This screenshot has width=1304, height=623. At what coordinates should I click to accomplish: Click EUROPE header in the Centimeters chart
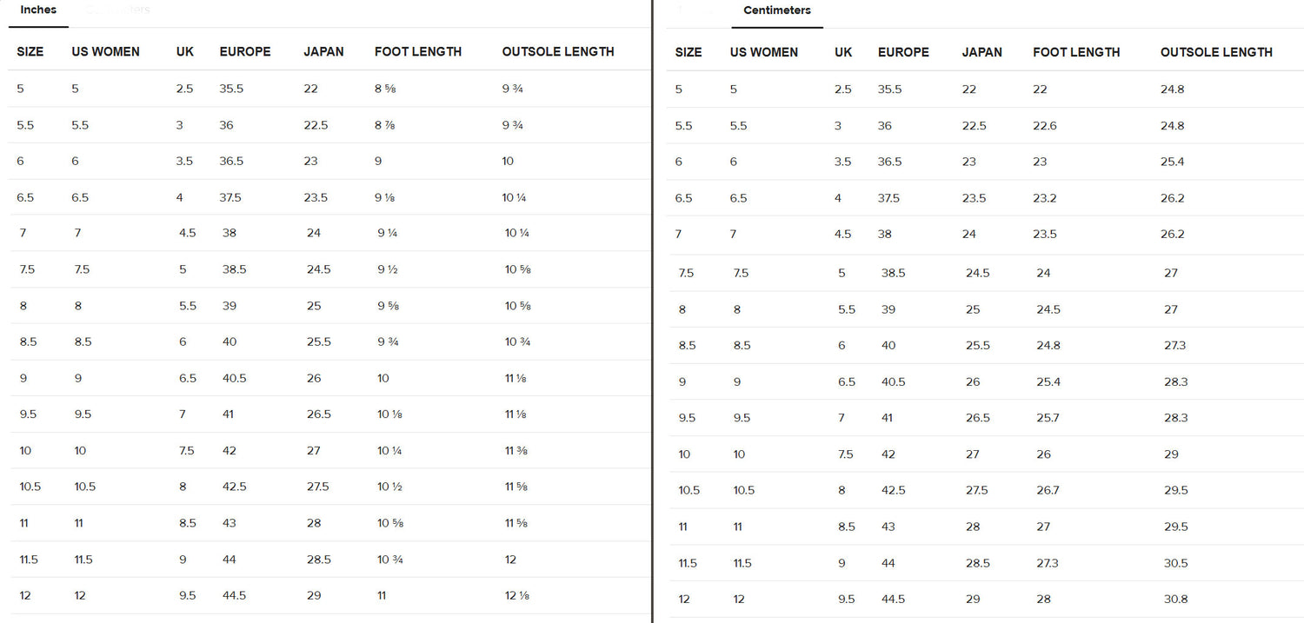(x=903, y=52)
